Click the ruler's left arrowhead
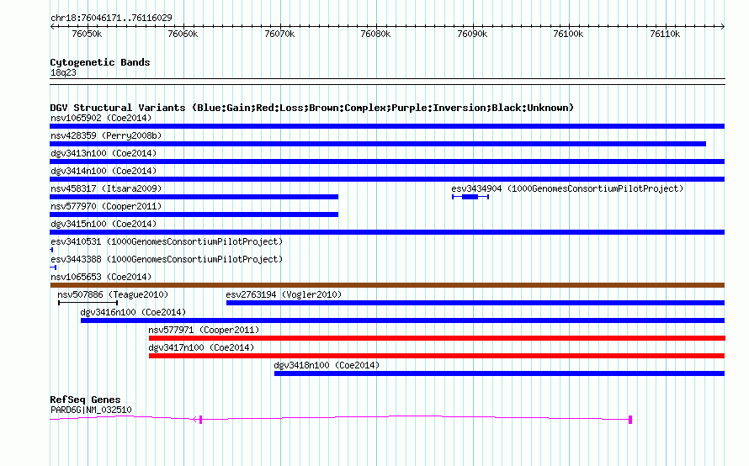749x466 pixels. 52,27
